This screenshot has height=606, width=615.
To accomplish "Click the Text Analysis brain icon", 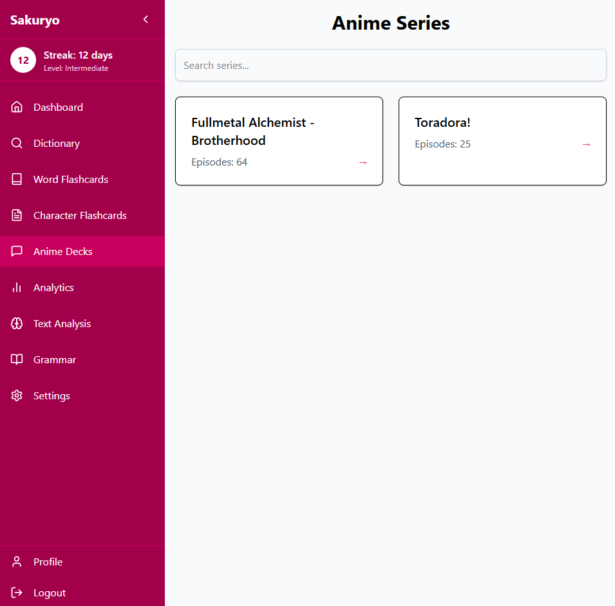I will point(17,323).
